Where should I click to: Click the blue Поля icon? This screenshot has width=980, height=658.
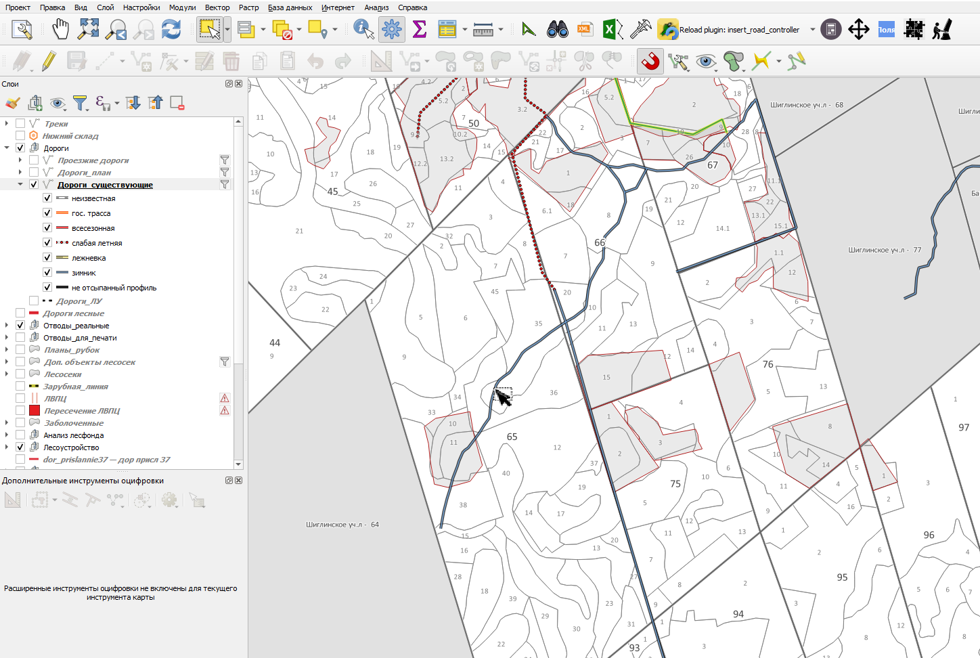pos(887,29)
